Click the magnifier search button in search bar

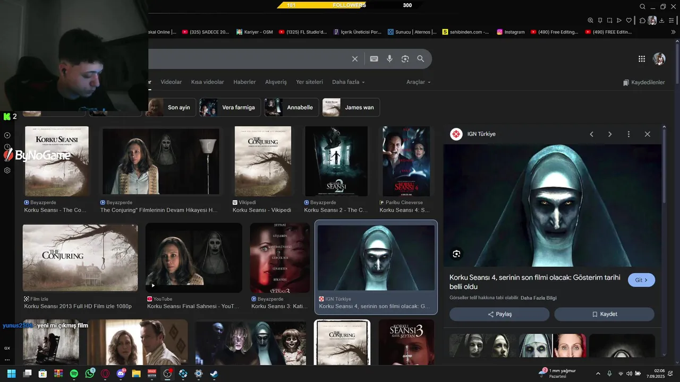(421, 59)
